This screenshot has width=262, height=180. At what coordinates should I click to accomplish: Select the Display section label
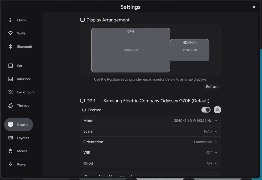23,125
